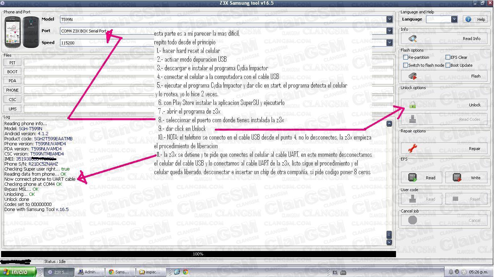Toggle Switch to flash mode checkbox
The image size is (494, 277).
click(x=405, y=65)
